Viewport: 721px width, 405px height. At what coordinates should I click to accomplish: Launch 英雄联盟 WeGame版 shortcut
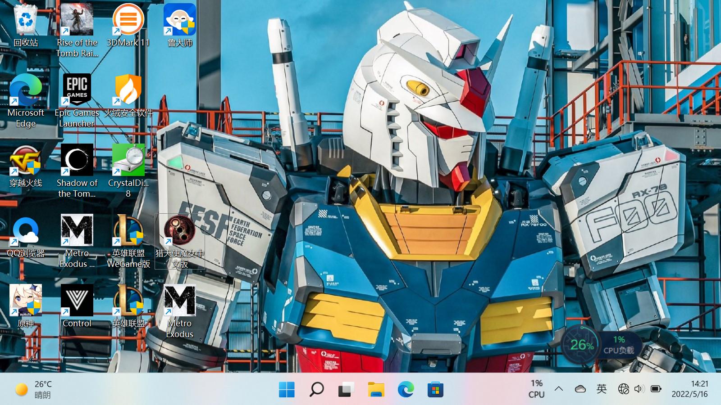coord(128,241)
